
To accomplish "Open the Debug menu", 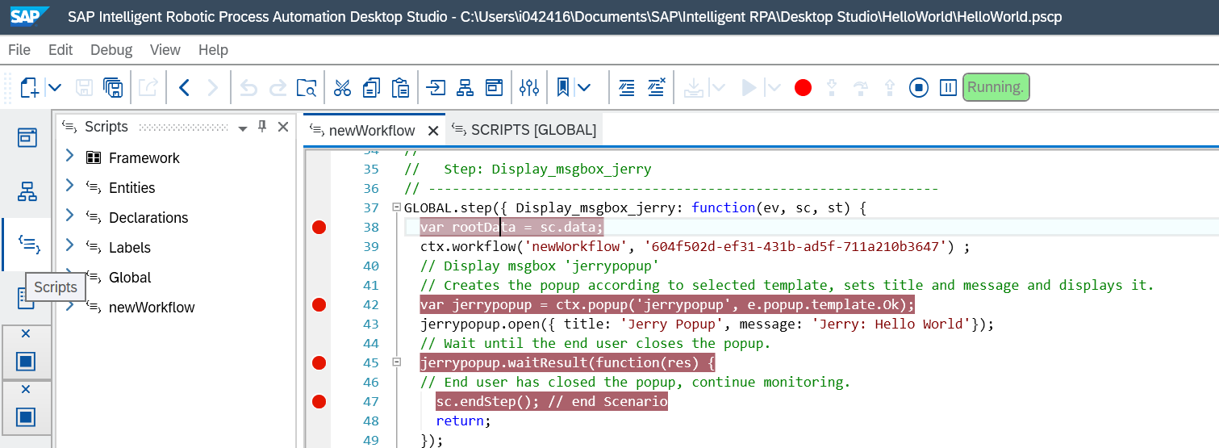I will click(111, 50).
